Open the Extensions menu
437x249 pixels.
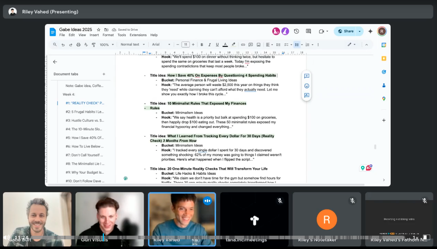(138, 35)
